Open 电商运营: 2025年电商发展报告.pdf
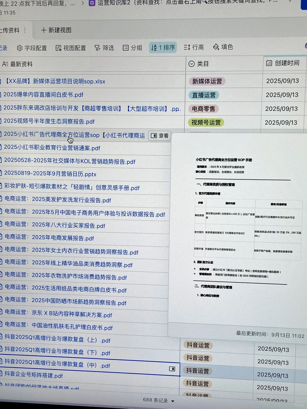Viewport: 307px width, 409px height. click(49, 237)
